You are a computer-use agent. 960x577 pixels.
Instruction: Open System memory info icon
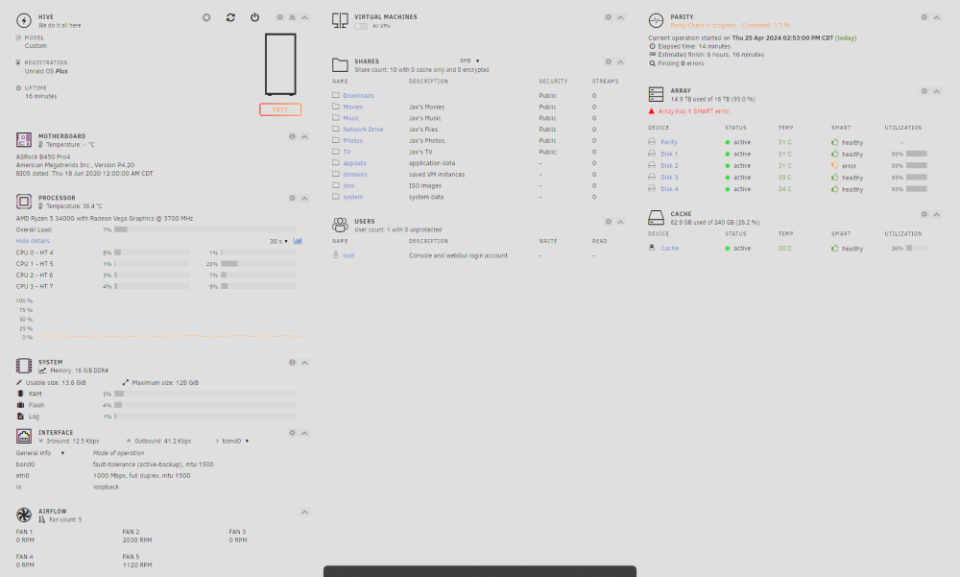(x=292, y=363)
